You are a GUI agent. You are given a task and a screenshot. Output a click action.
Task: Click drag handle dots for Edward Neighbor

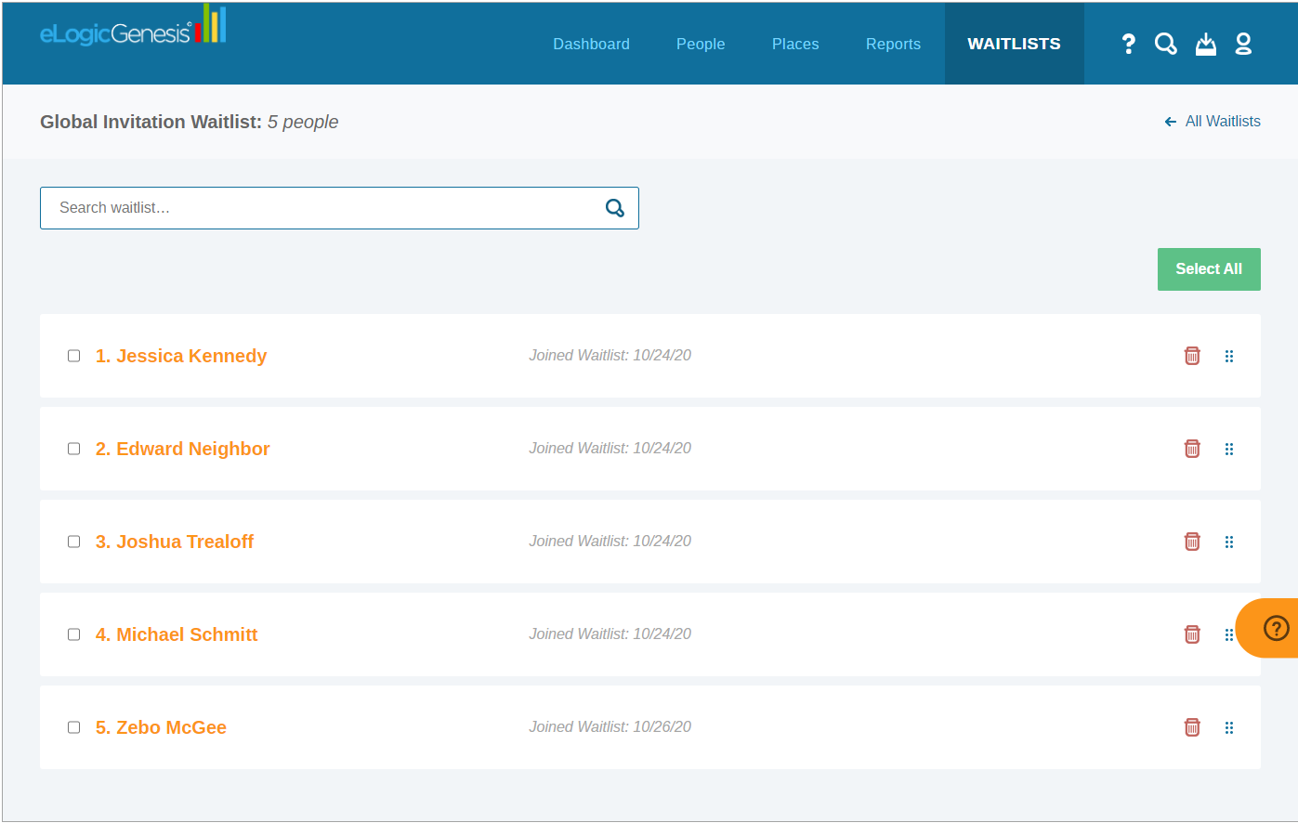tap(1229, 449)
